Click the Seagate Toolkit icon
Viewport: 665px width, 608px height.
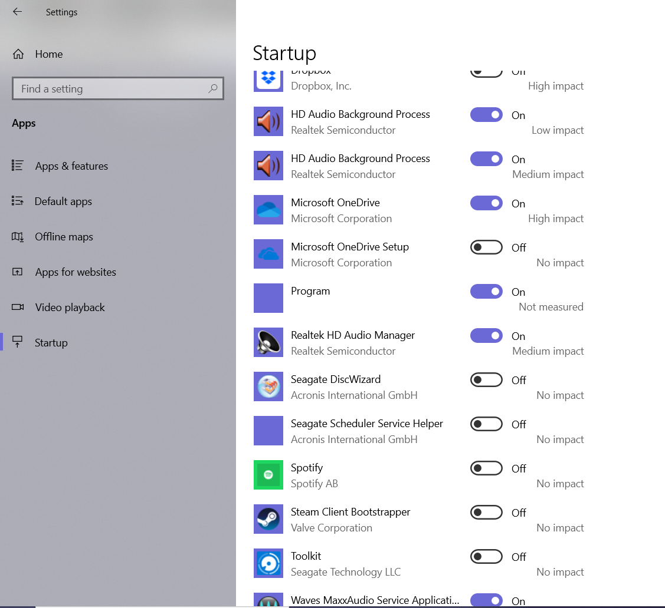point(268,563)
